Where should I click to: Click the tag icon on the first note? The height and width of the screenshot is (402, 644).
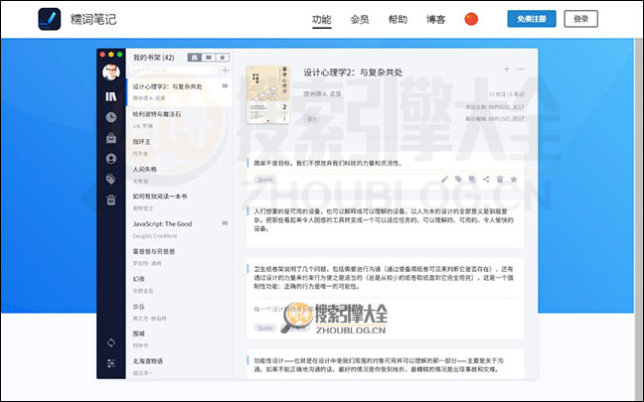coord(458,180)
